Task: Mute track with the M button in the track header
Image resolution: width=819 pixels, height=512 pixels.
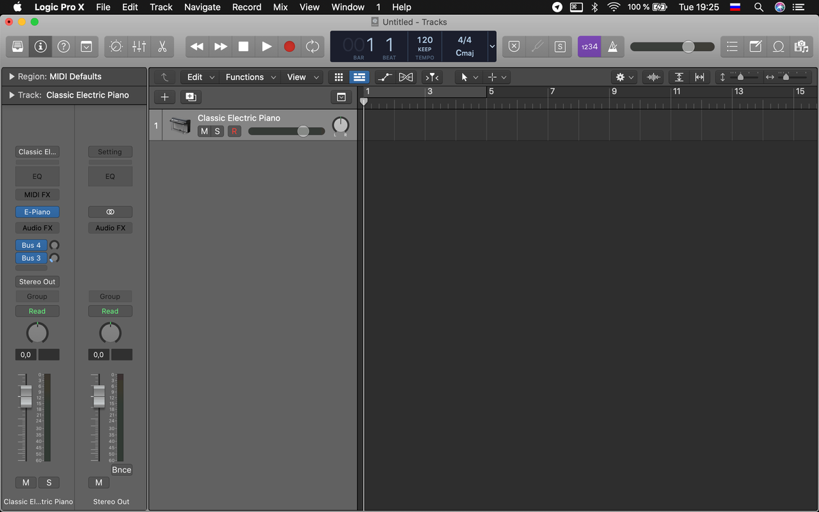Action: click(204, 131)
